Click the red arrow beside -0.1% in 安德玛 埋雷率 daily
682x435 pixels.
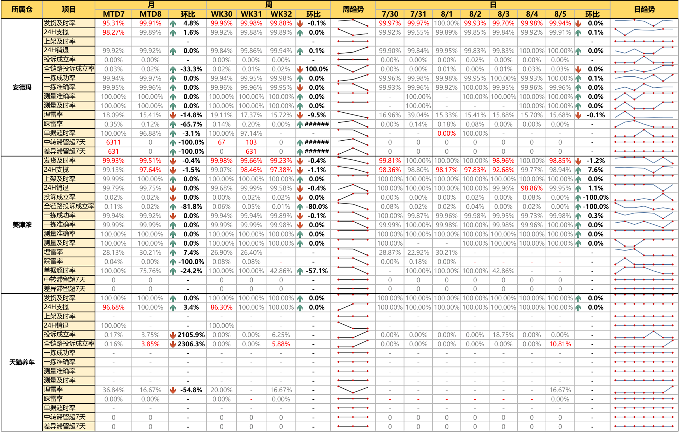[578, 115]
